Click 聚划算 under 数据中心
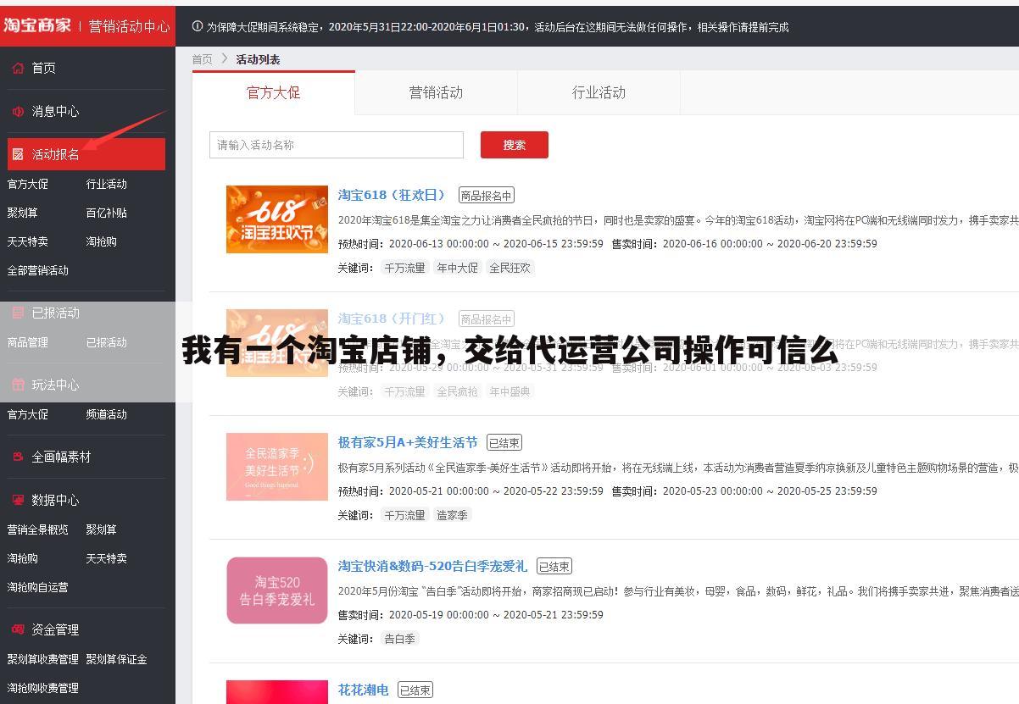 101,529
